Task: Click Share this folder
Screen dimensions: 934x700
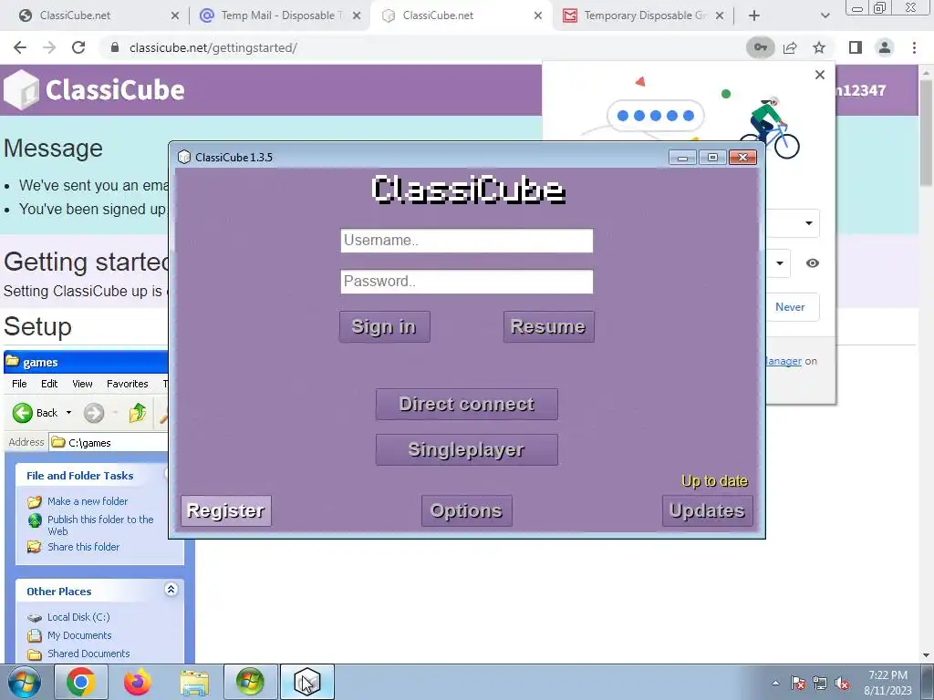Action: [x=83, y=547]
